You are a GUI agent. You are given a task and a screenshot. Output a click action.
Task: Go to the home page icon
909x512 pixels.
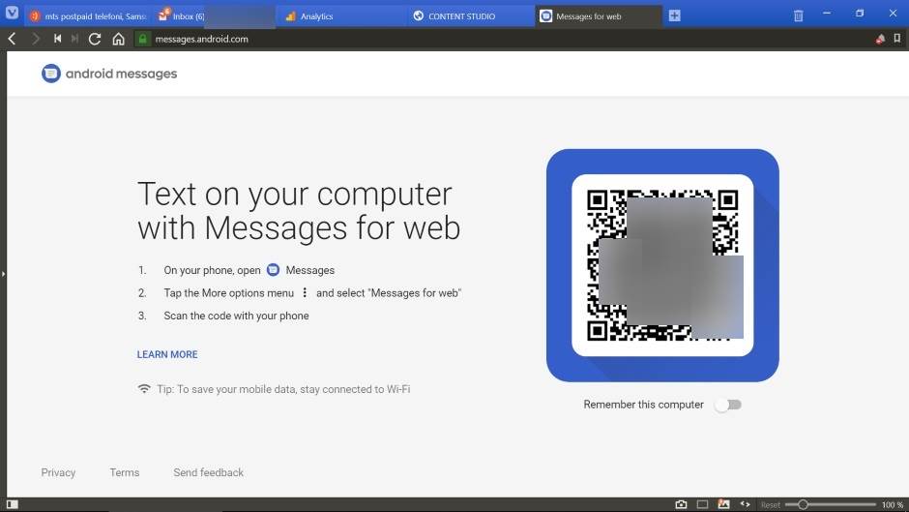118,39
